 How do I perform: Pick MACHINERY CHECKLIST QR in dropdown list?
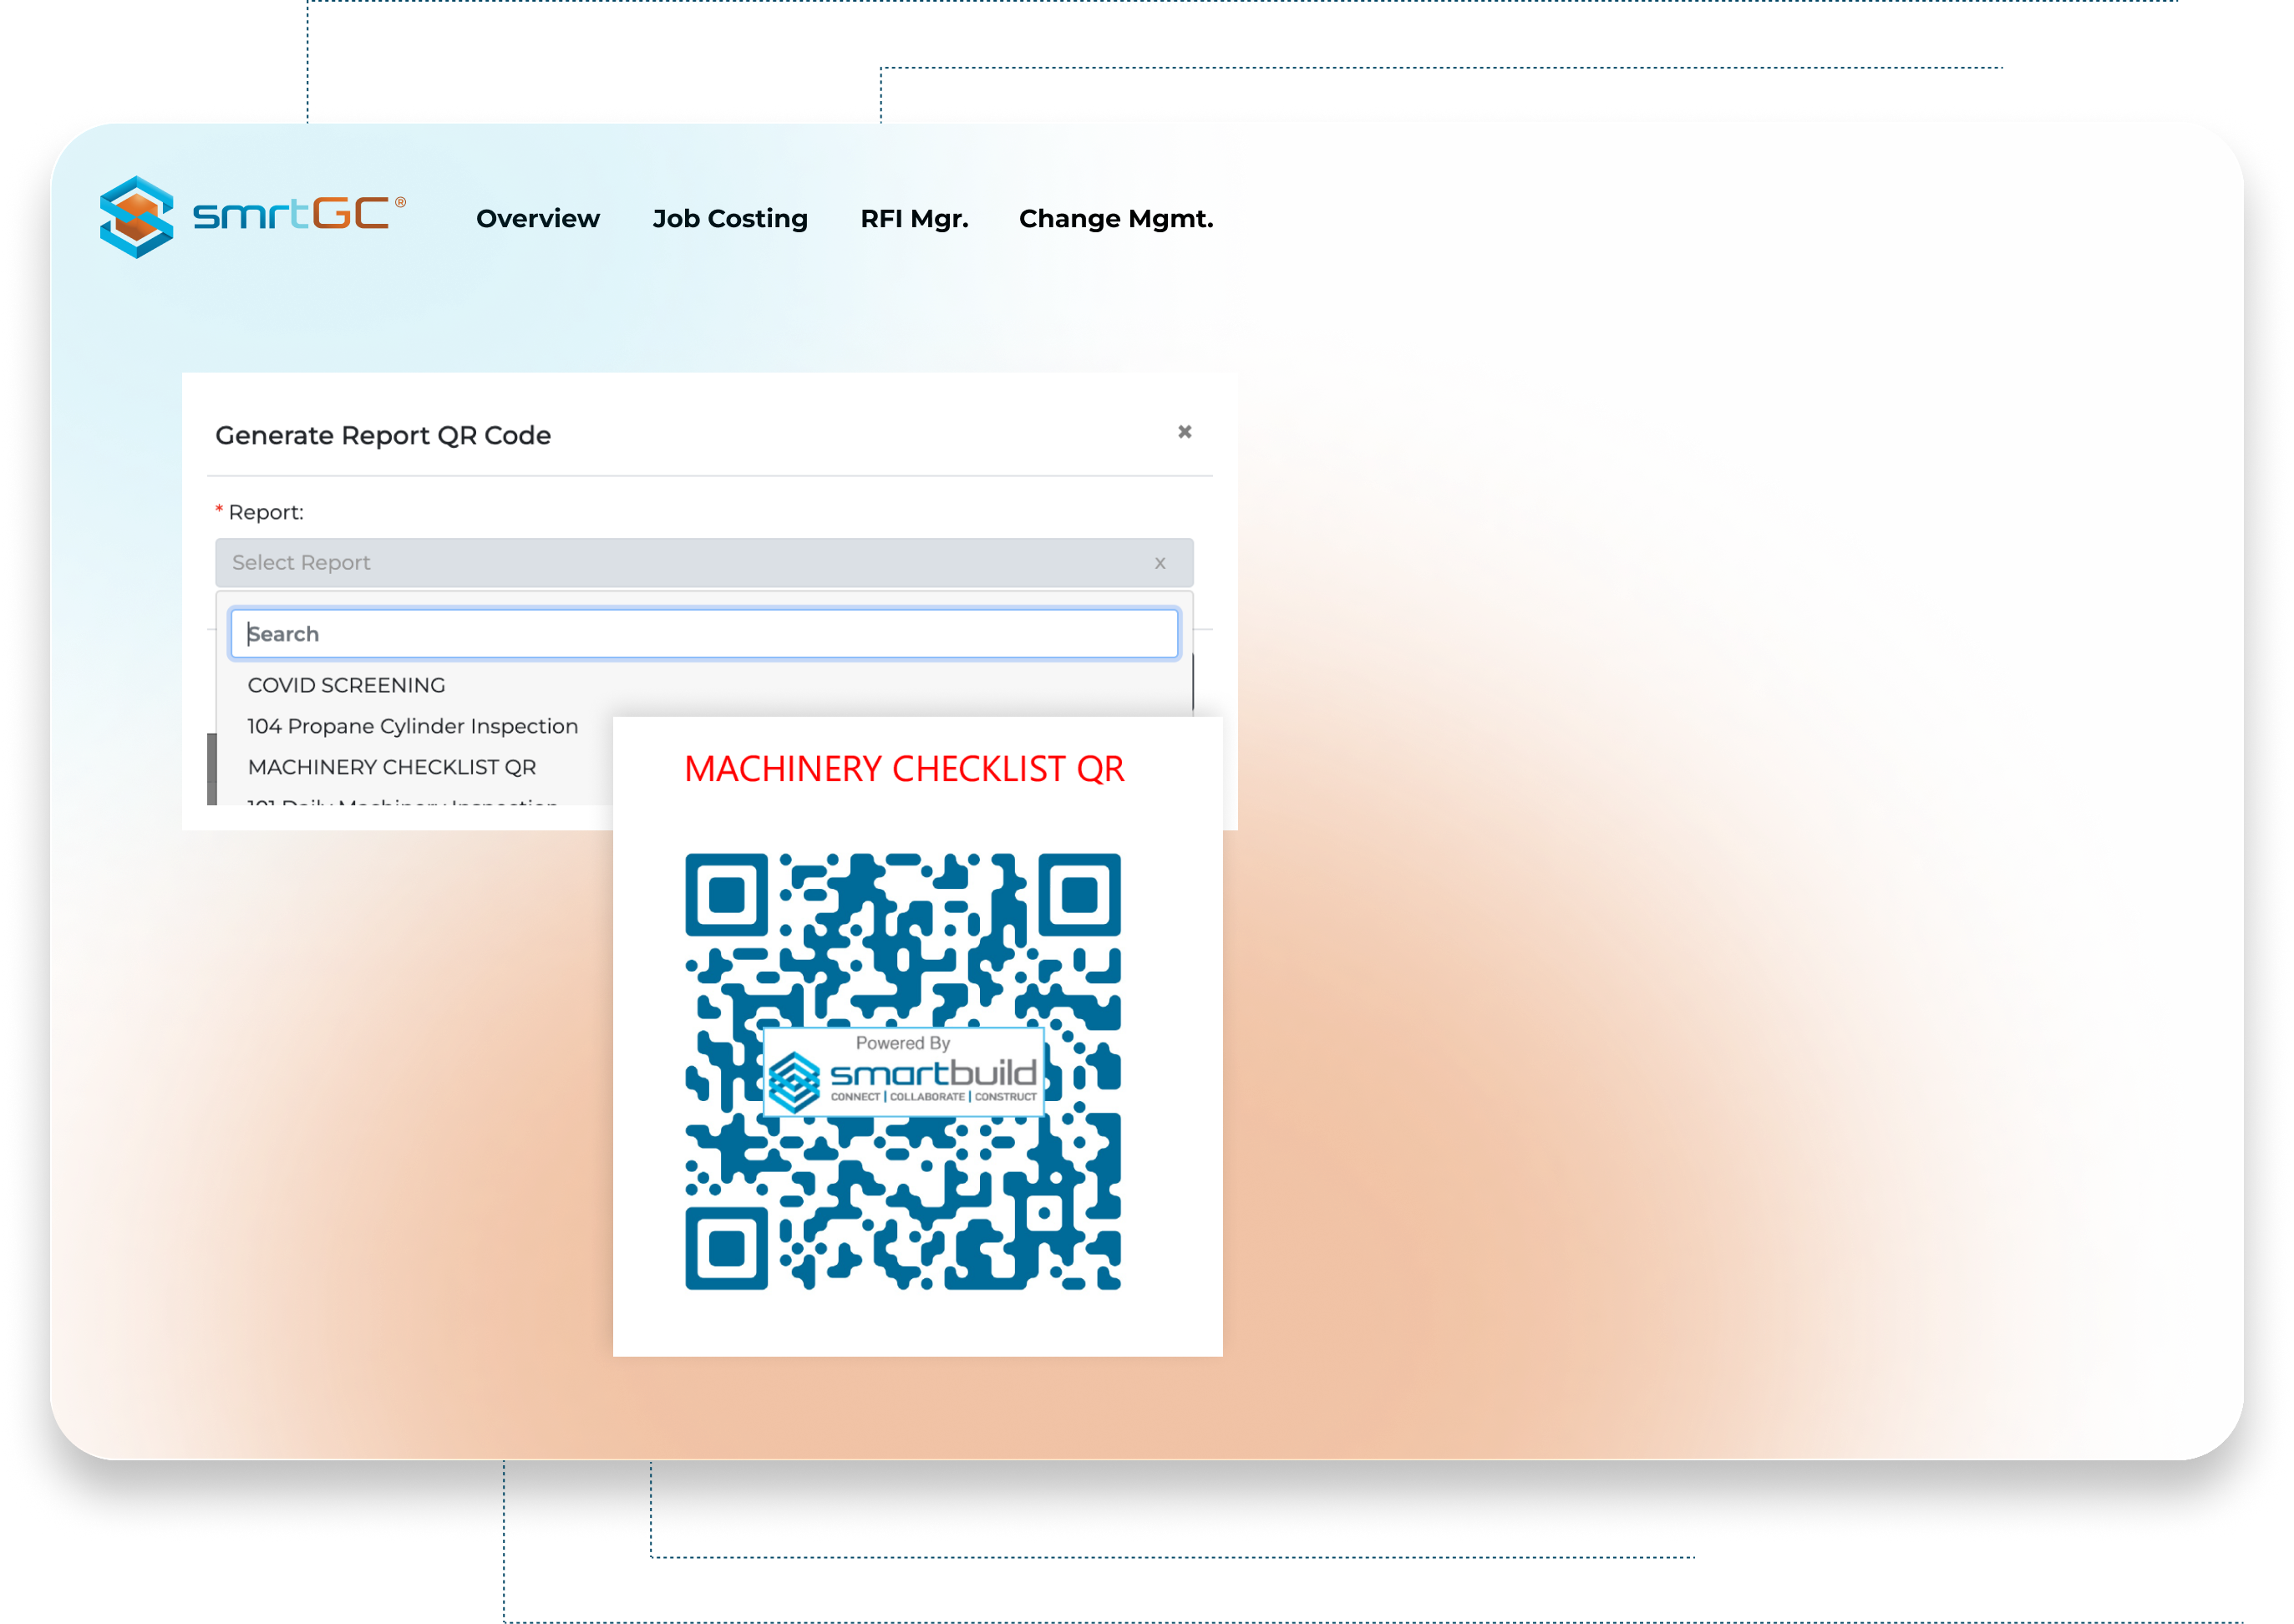click(x=392, y=767)
